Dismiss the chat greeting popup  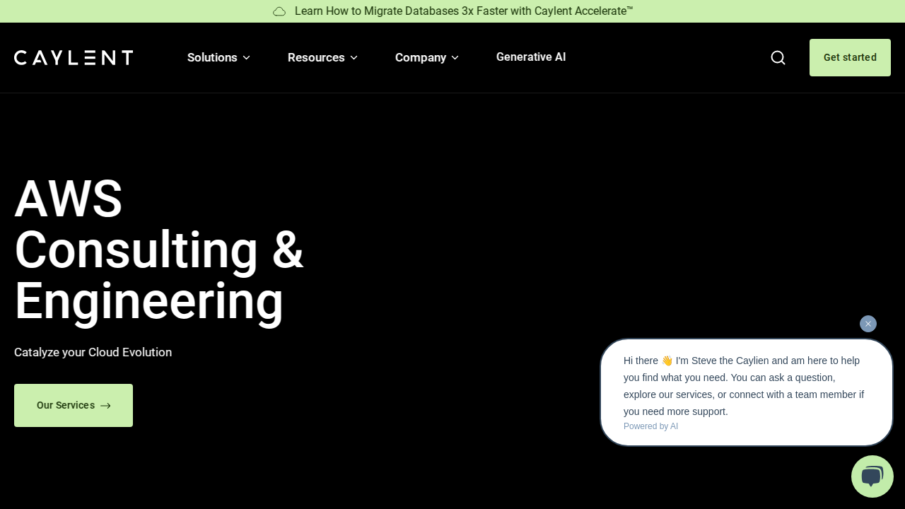[x=868, y=324]
